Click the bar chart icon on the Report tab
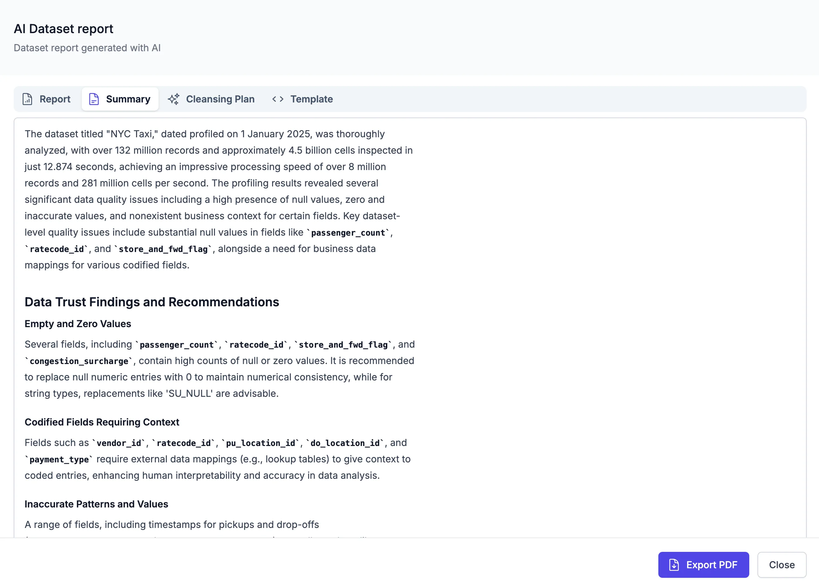 click(x=27, y=99)
